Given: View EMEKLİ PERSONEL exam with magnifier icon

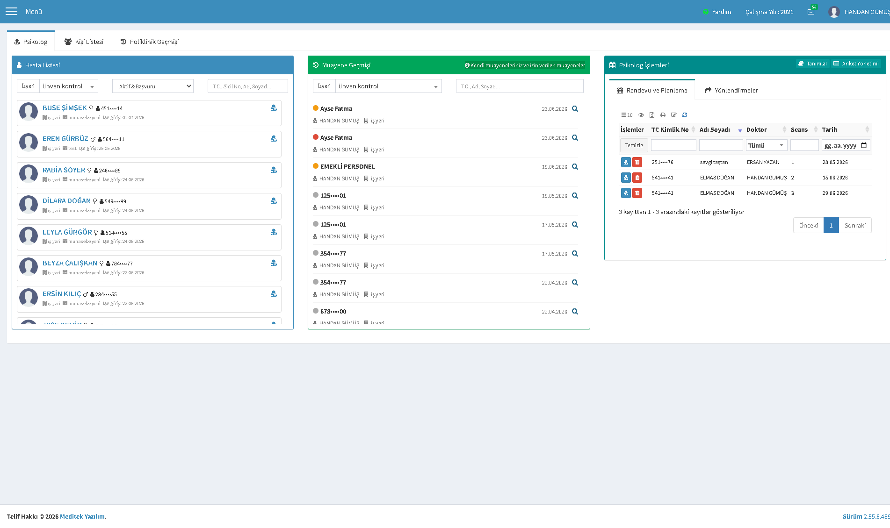Looking at the screenshot, I should (x=575, y=167).
